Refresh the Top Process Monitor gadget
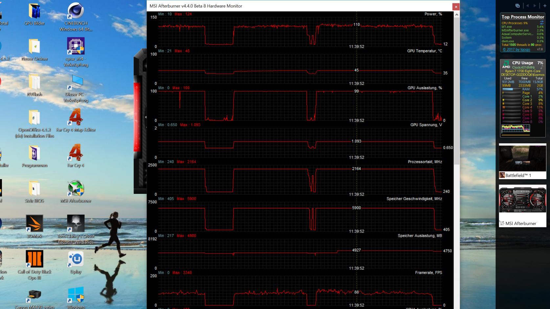The height and width of the screenshot is (309, 550). point(541,23)
